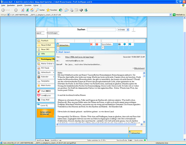Compose Neue E-Mail
This screenshot has height=145, width=186.
(46, 45)
